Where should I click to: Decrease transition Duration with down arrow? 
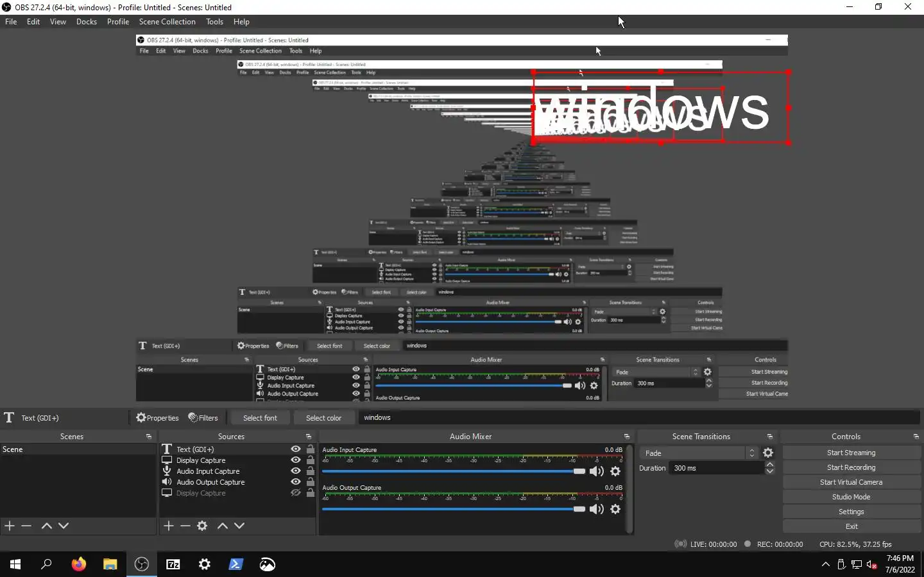coord(770,471)
